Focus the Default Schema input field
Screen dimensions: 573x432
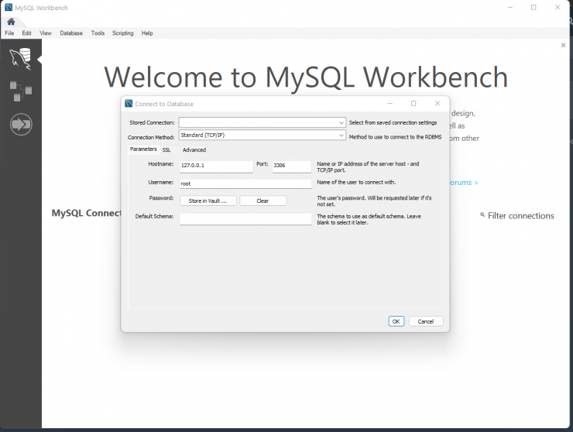tap(245, 219)
